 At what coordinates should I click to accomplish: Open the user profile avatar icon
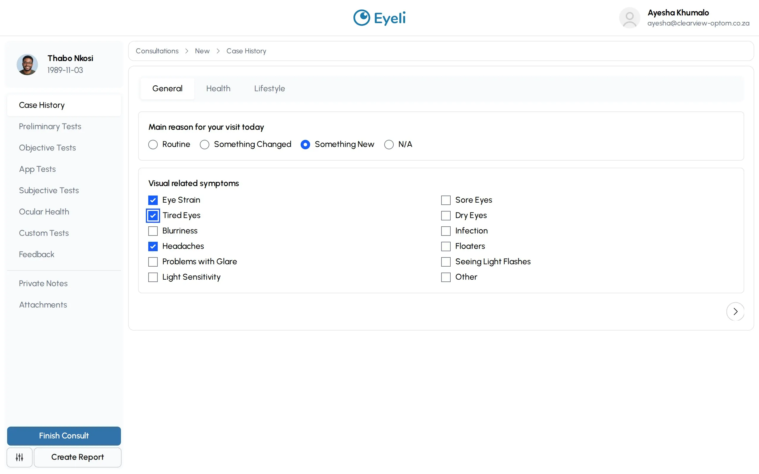(629, 18)
